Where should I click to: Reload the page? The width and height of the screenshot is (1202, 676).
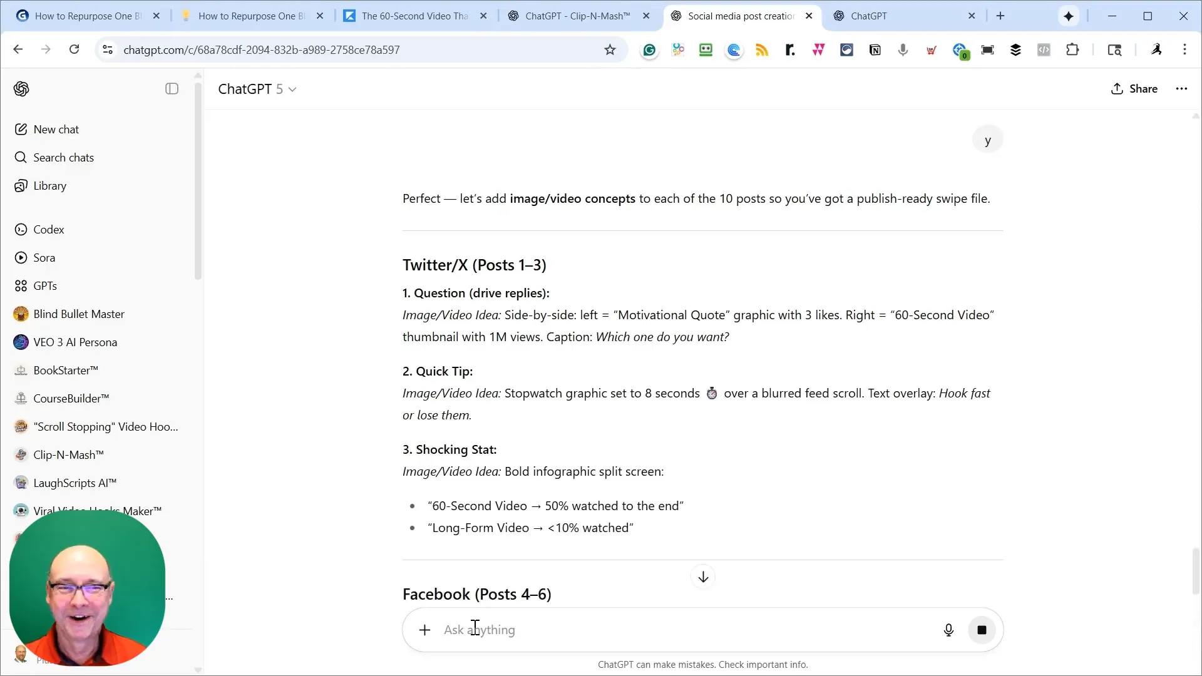coord(74,49)
